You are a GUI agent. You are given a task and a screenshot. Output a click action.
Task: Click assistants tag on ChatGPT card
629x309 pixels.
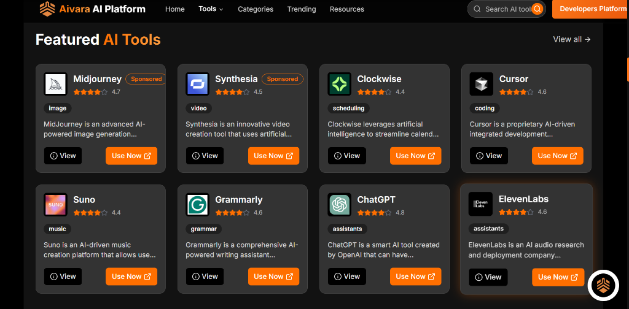(x=348, y=229)
